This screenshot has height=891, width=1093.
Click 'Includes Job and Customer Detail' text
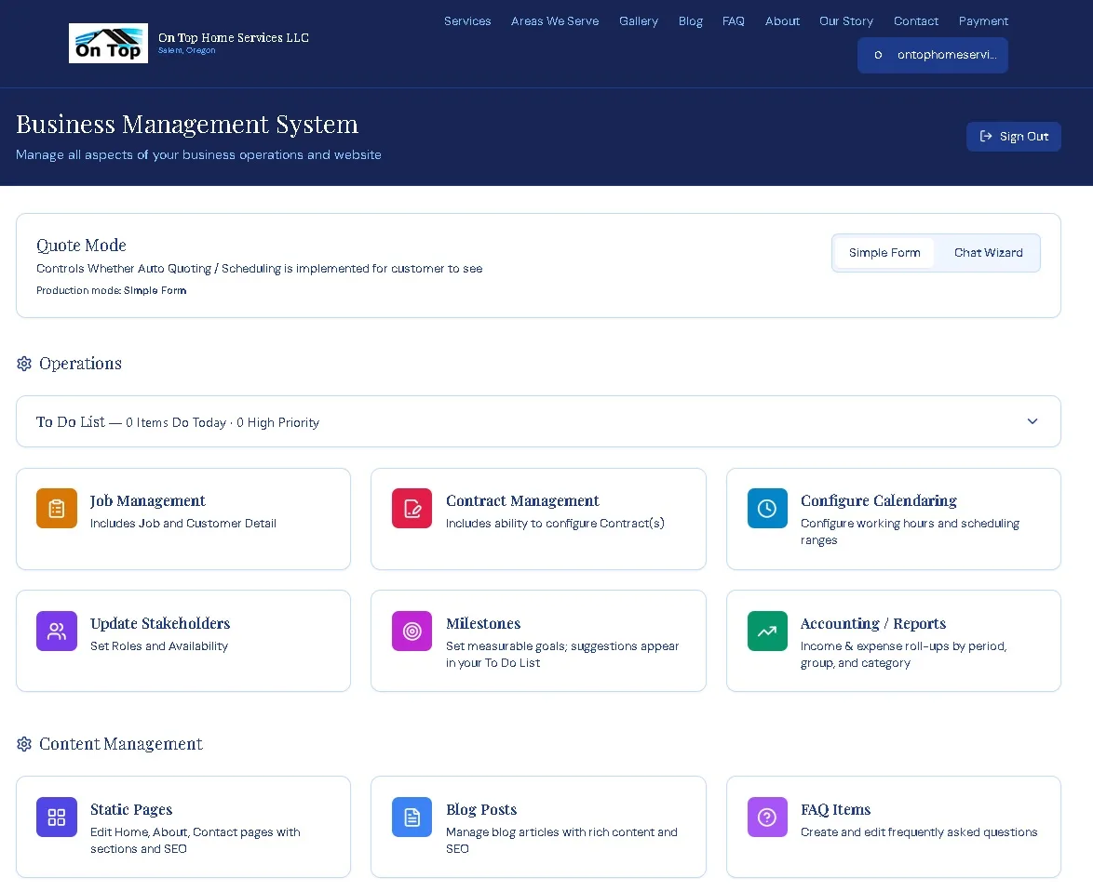click(x=183, y=524)
